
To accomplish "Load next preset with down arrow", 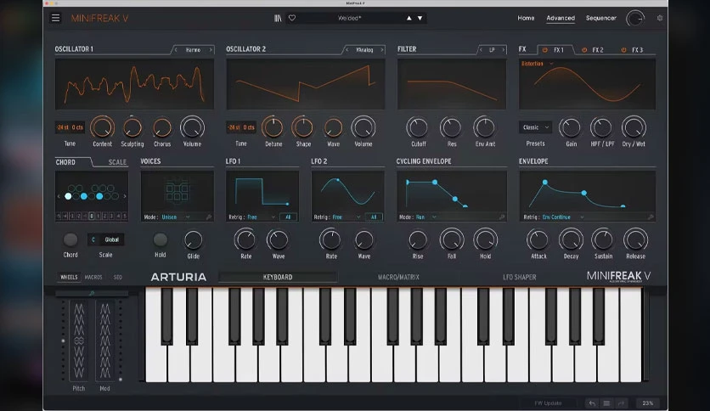I will point(420,18).
